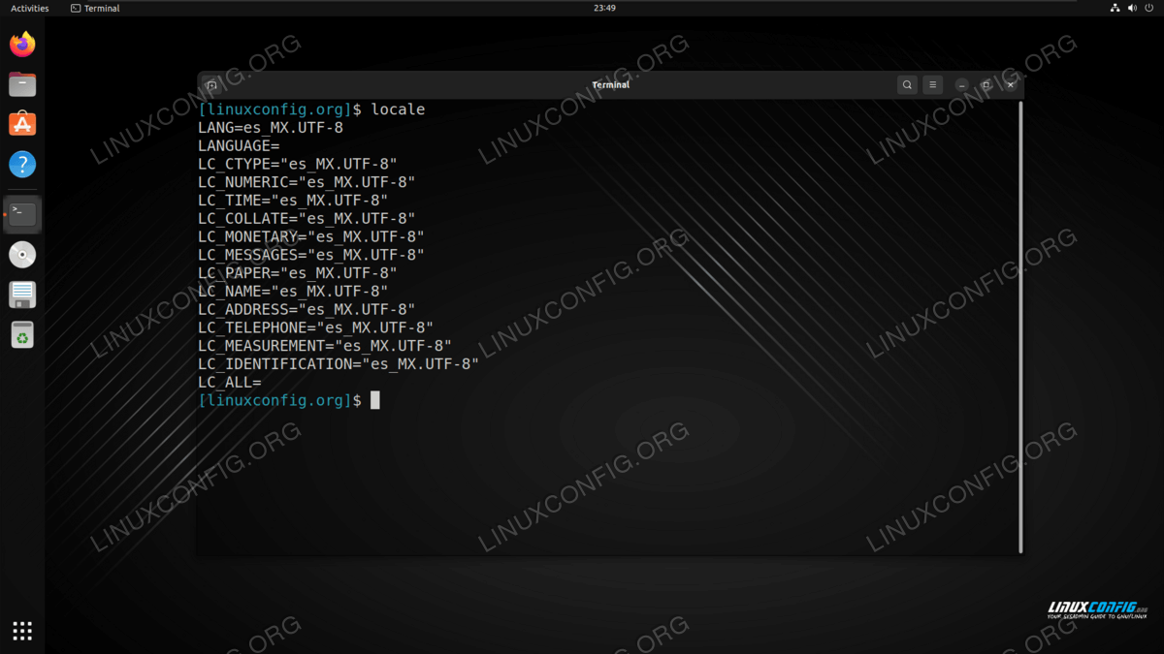Open the Help icon in dock
This screenshot has height=654, width=1164.
click(x=22, y=164)
